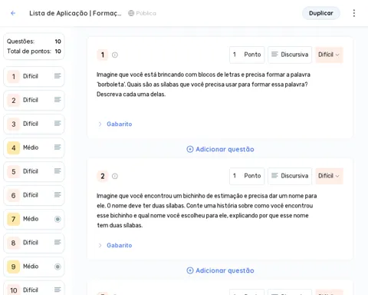This screenshot has height=295, width=368.
Task: Click the discursive lines icon in sidebar item 8
Action: point(58,242)
